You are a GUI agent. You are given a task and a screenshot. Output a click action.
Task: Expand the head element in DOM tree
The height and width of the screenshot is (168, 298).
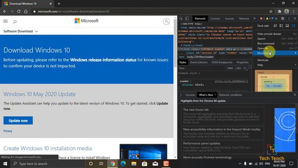(x=182, y=45)
